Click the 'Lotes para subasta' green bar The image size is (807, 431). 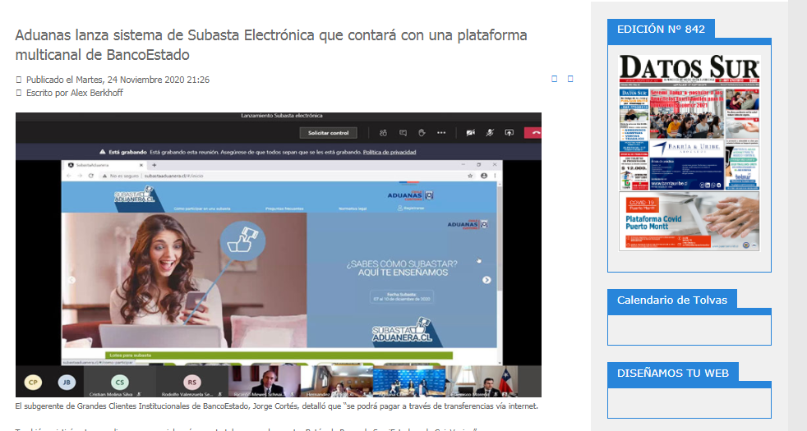point(279,355)
